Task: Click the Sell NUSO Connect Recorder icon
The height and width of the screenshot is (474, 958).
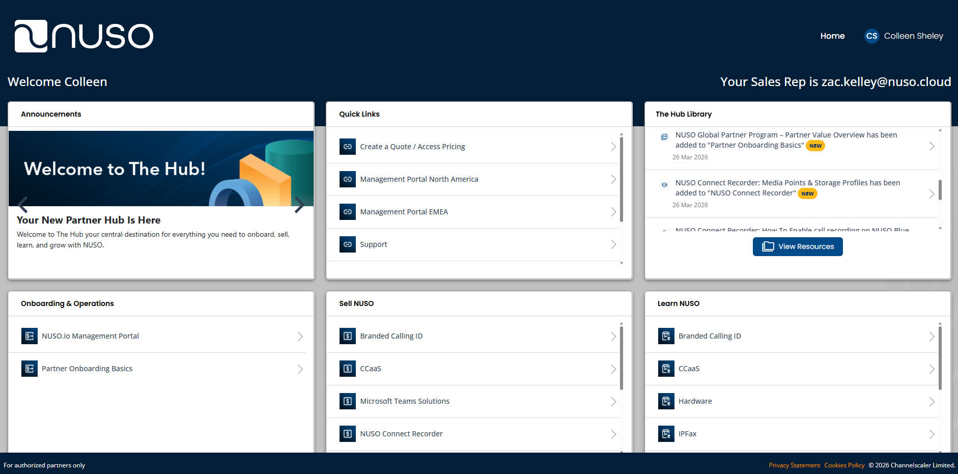Action: [348, 434]
